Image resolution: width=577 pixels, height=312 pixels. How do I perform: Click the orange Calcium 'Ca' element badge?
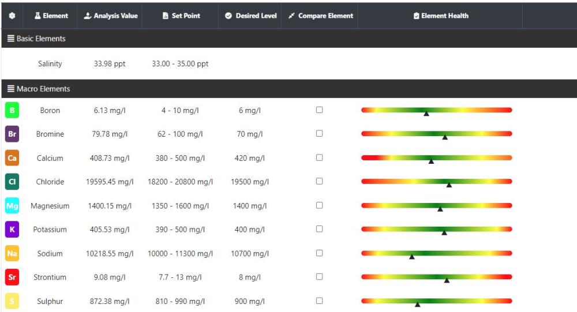click(12, 158)
